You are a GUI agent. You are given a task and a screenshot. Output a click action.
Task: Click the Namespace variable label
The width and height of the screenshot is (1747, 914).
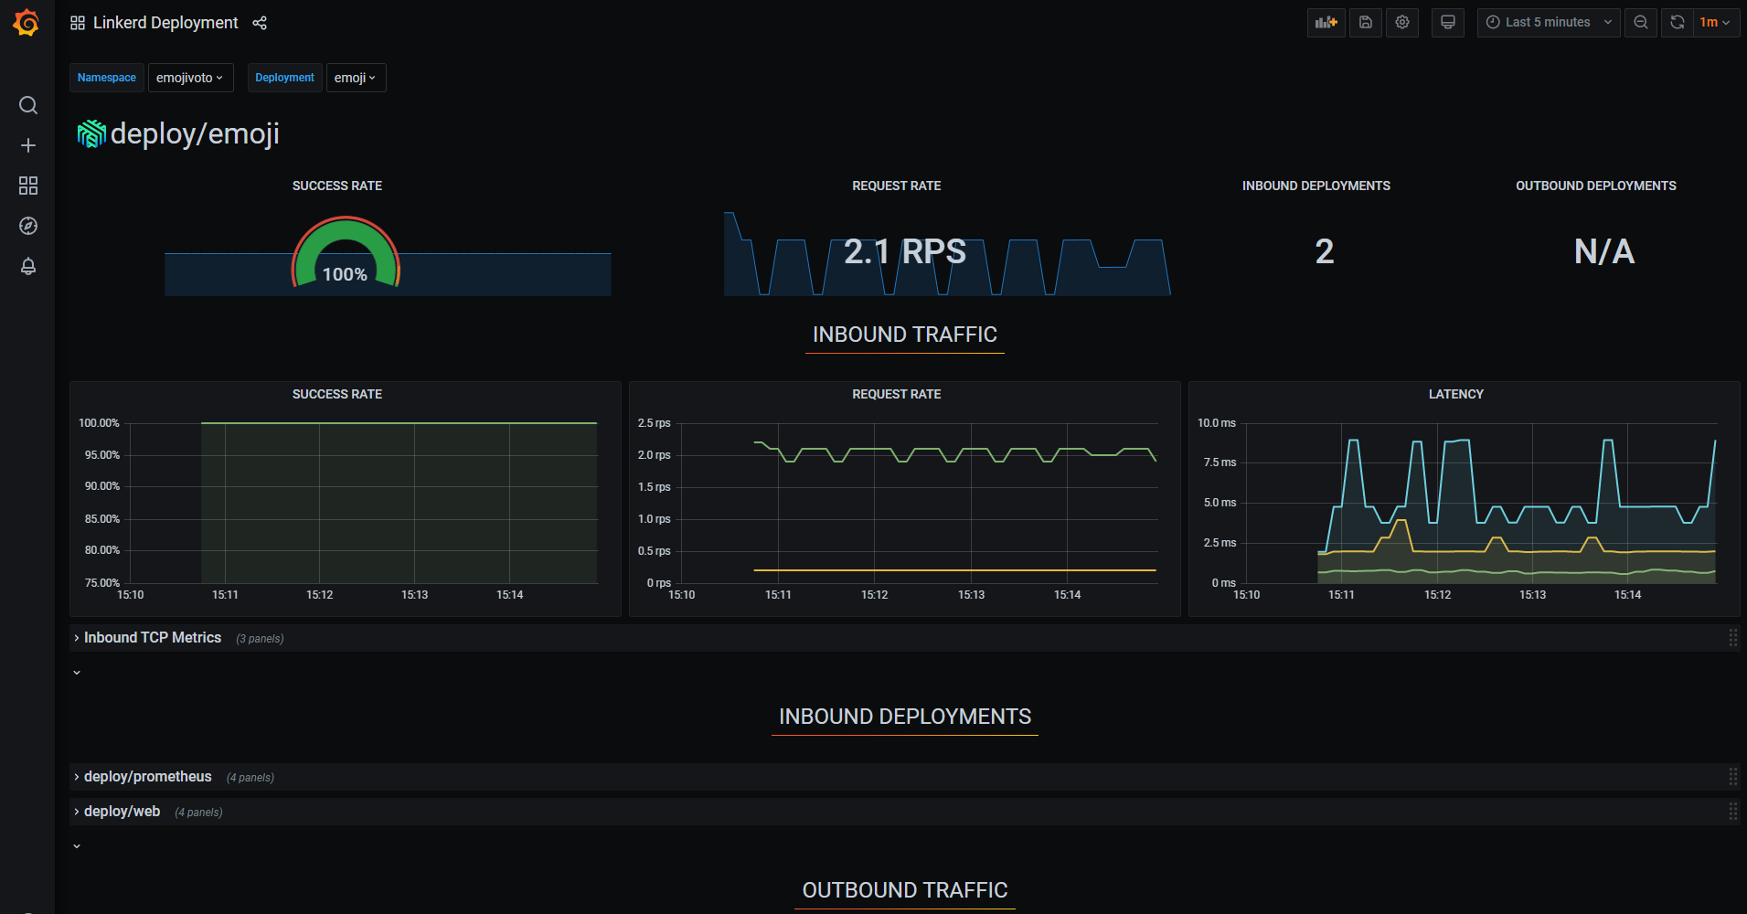[x=107, y=78]
